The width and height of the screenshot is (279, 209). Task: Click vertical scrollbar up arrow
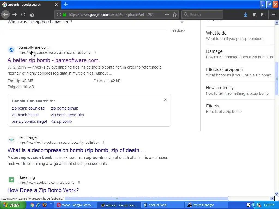tap(277, 22)
